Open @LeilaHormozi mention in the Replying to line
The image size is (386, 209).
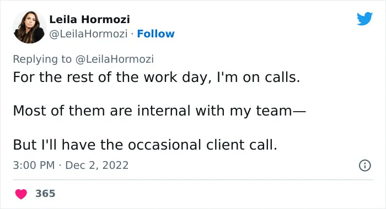tap(115, 59)
